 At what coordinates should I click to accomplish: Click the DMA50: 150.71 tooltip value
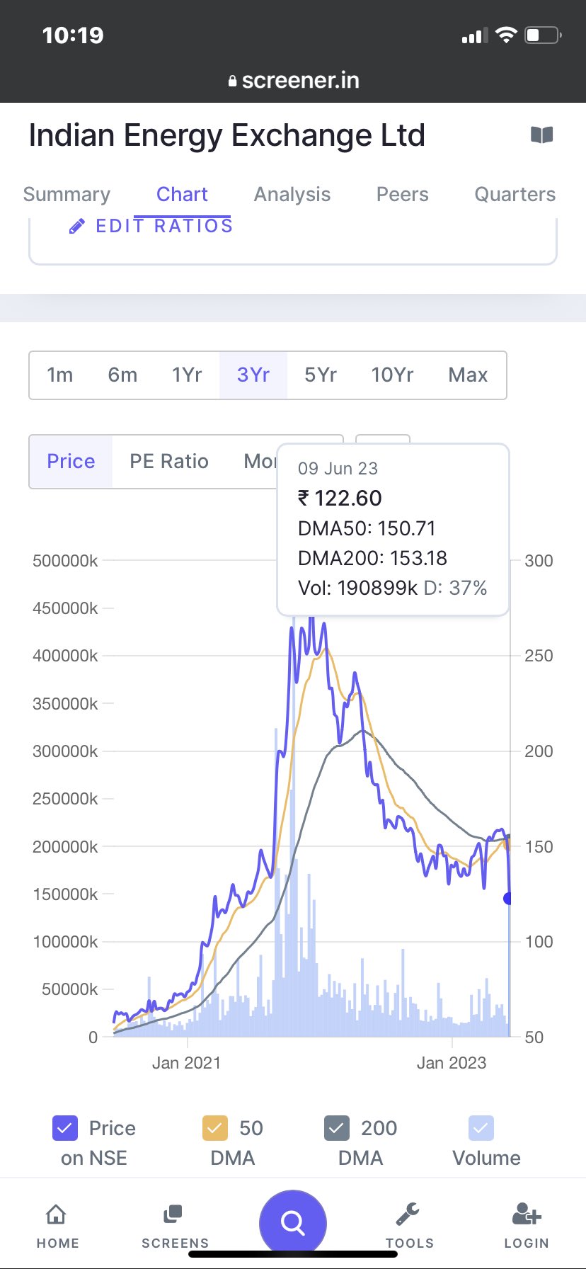367,528
